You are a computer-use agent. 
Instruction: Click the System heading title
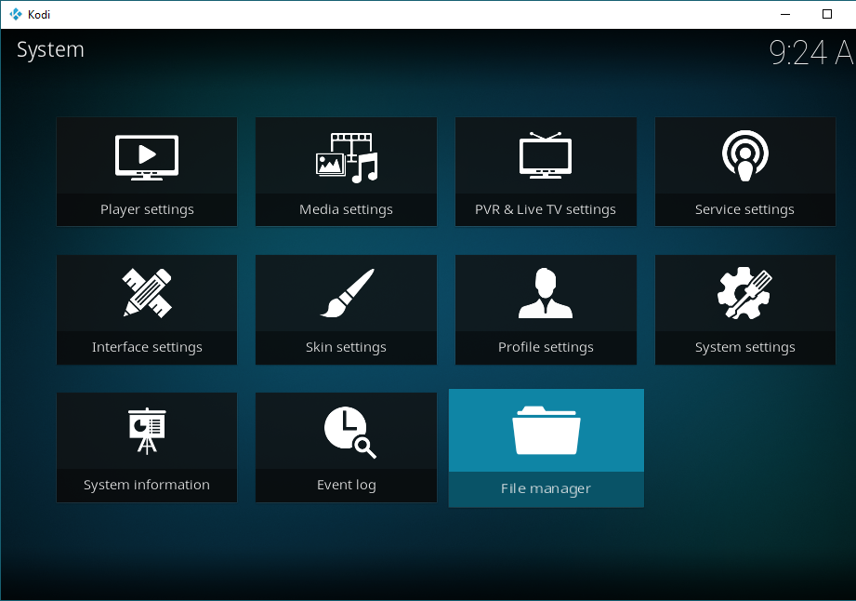pos(50,50)
